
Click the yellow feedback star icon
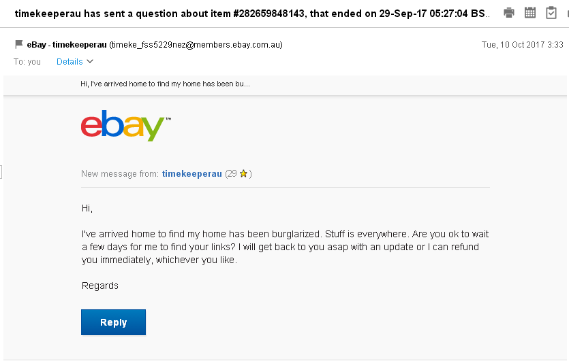tap(243, 174)
